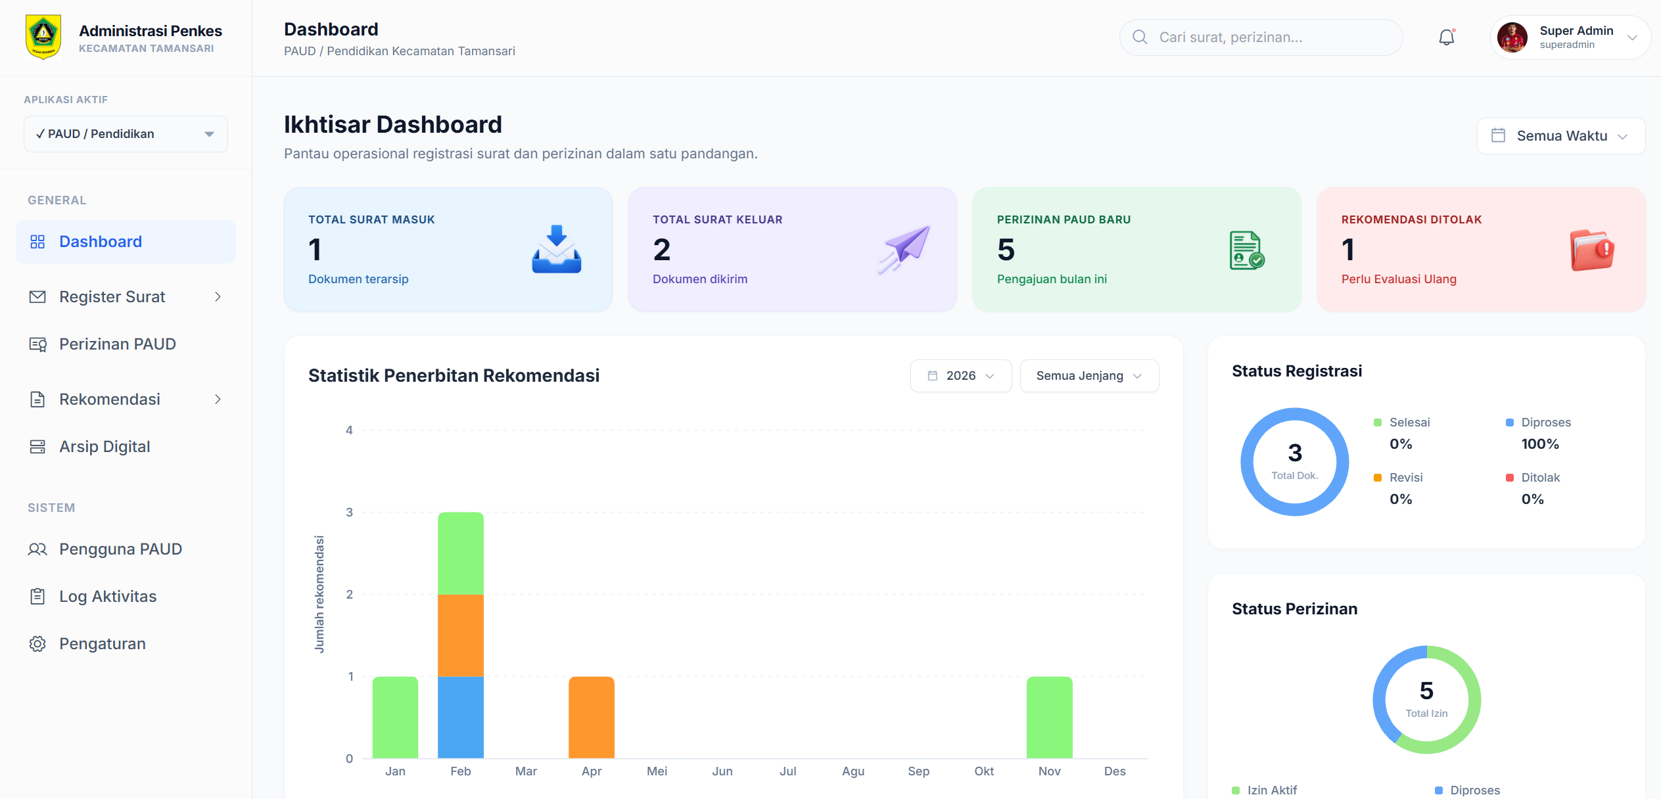Click the Total Surat Masuk card
Image resolution: width=1661 pixels, height=799 pixels.
(448, 250)
